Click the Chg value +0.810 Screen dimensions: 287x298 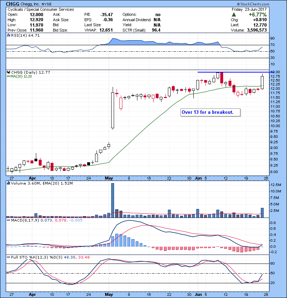pyautogui.click(x=260, y=20)
